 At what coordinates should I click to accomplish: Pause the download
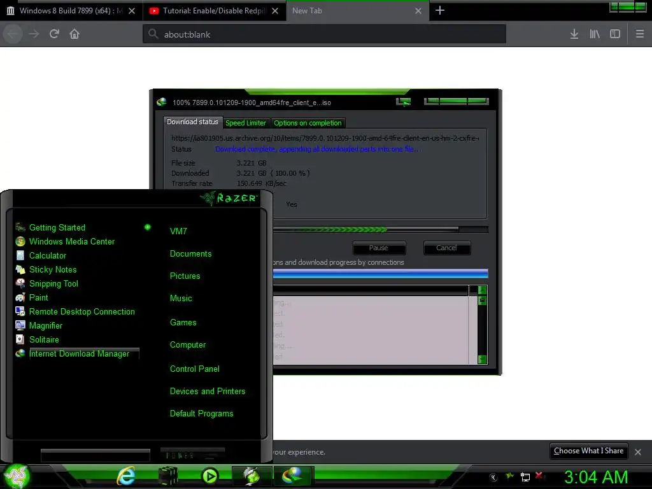379,248
